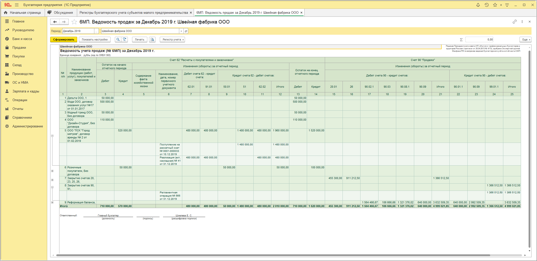Click the Зарплата и кадры person icon
This screenshot has height=261, width=537.
[7, 91]
